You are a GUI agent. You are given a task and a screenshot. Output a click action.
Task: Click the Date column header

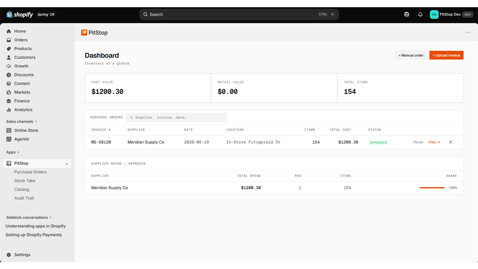[188, 130]
